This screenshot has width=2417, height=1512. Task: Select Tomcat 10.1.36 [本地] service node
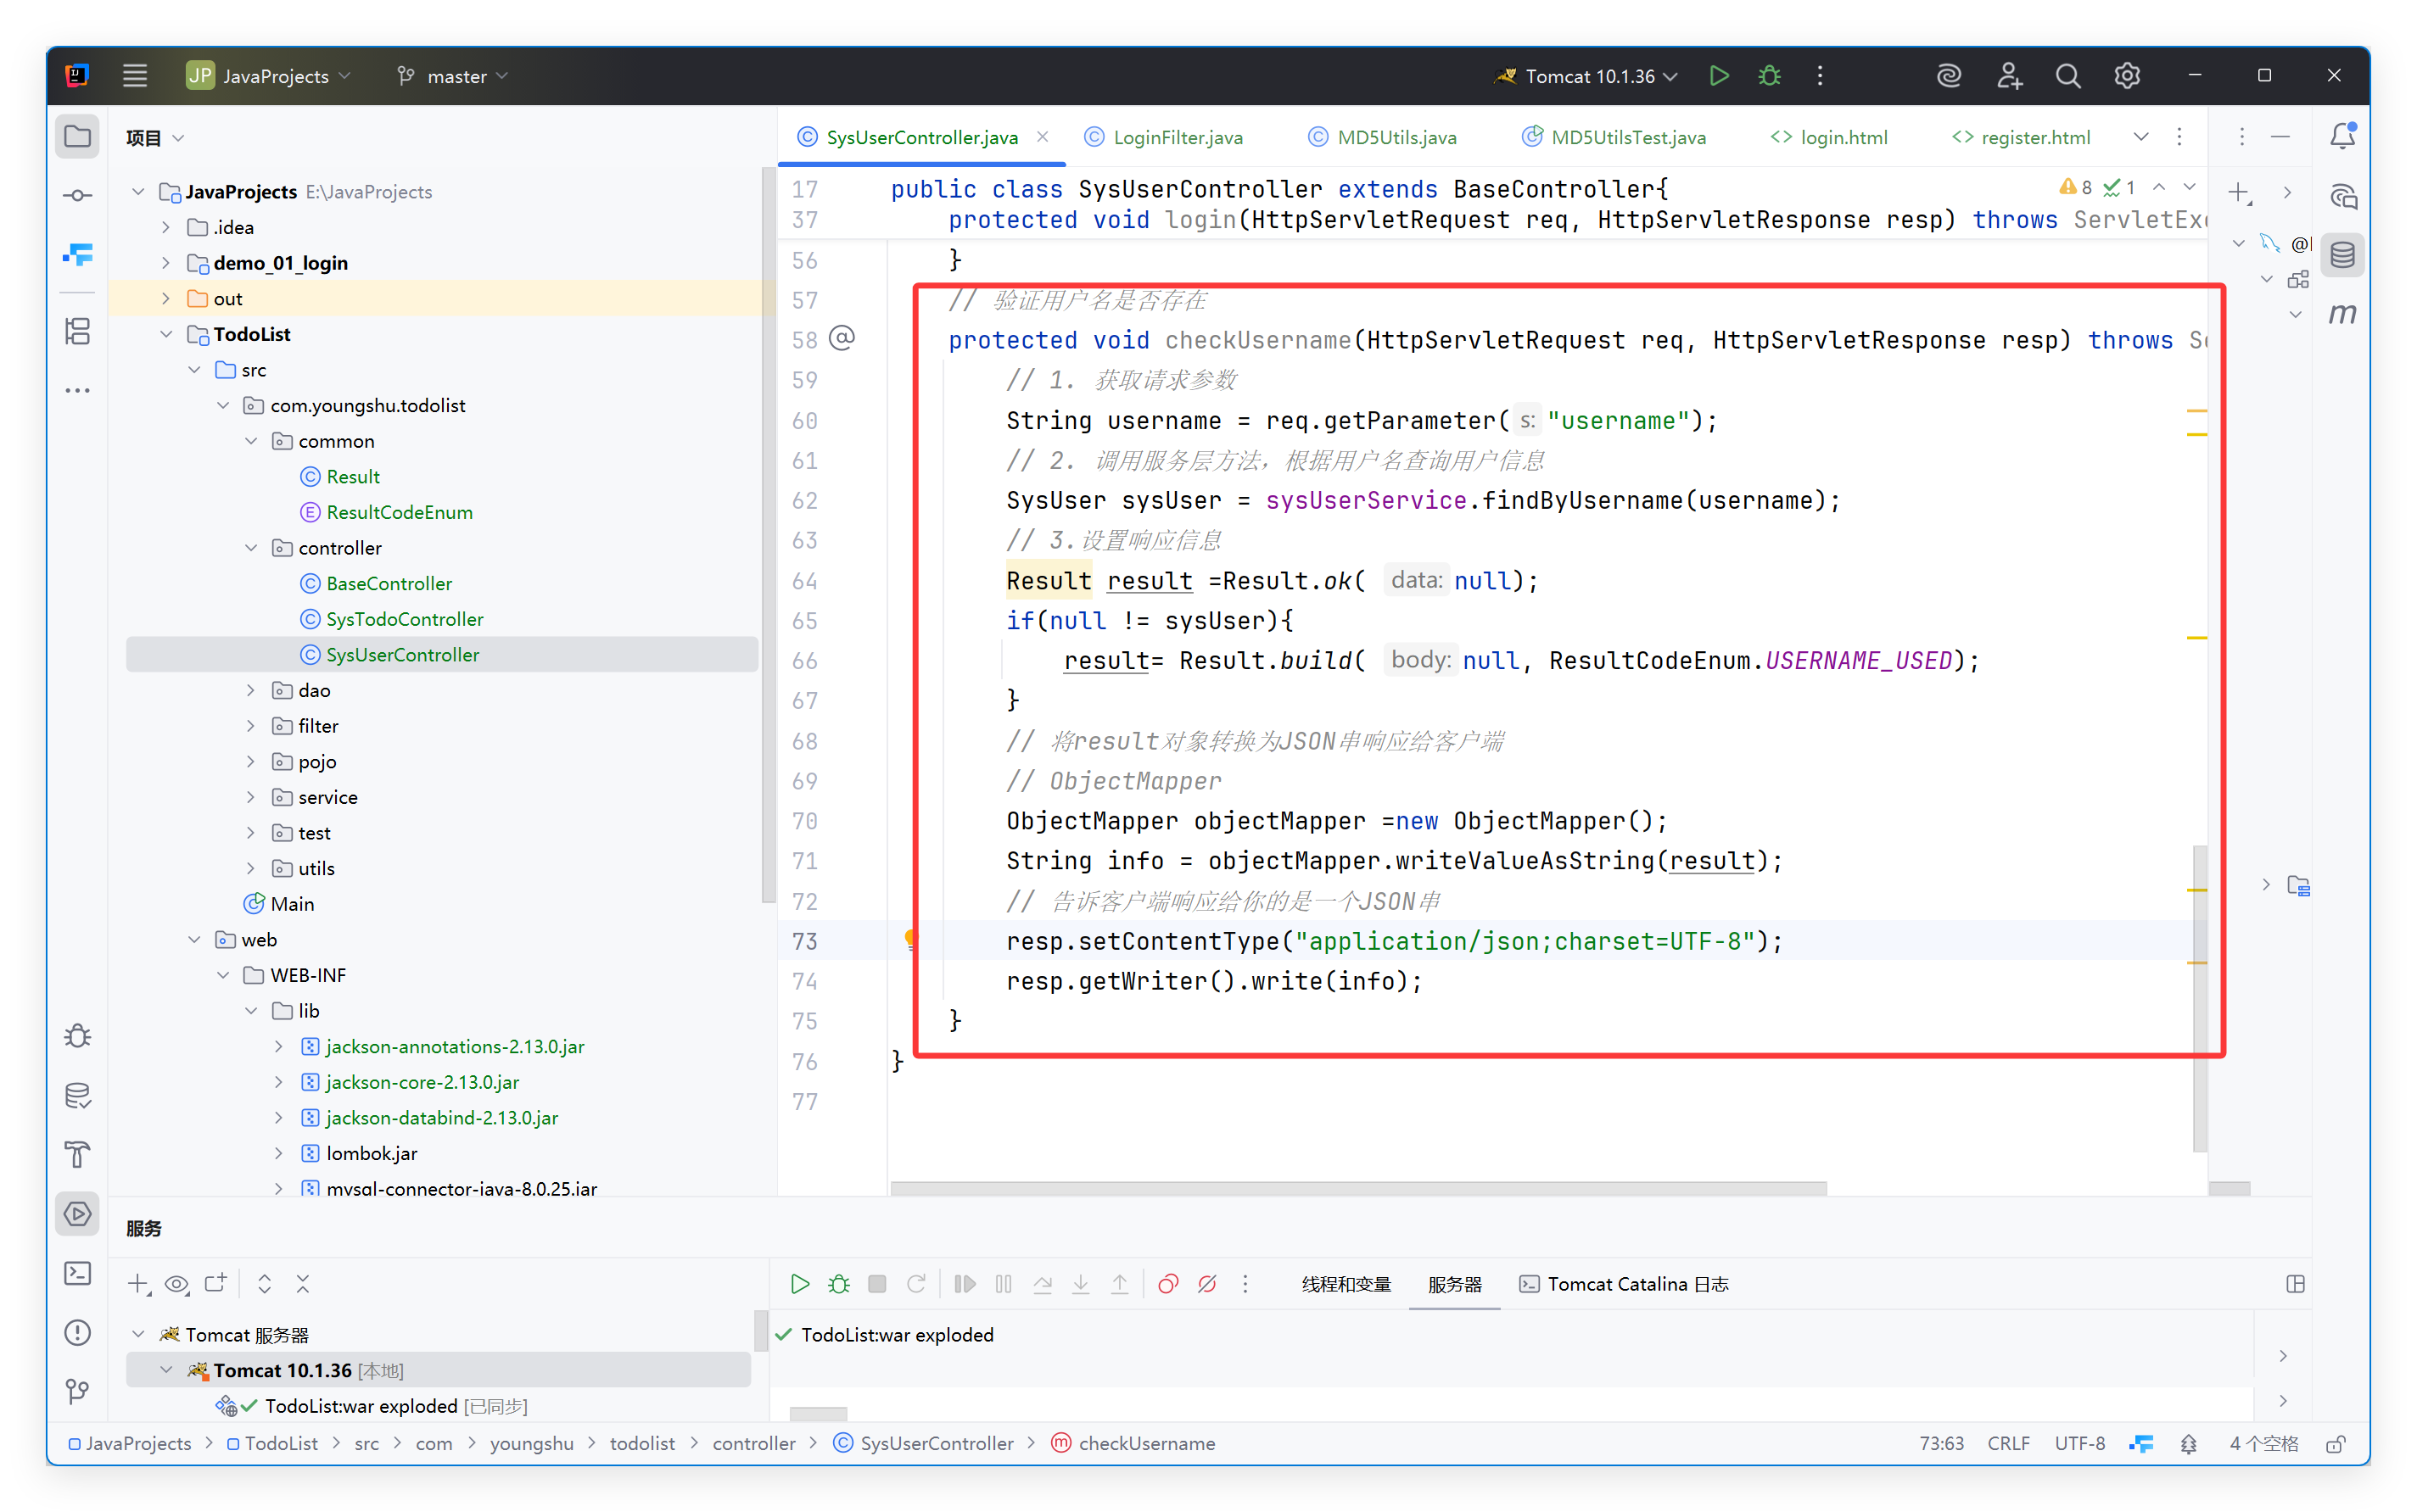[x=438, y=1370]
